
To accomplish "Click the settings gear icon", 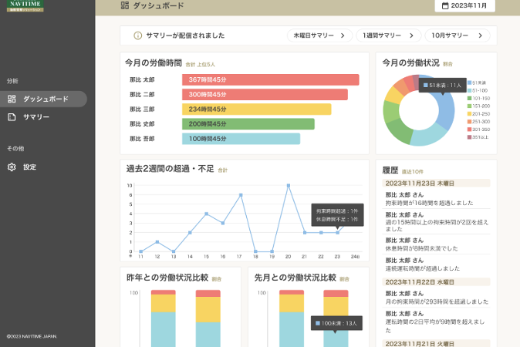I will (12, 167).
